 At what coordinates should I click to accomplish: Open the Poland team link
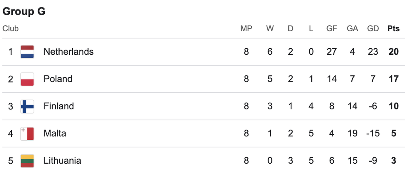tap(58, 79)
